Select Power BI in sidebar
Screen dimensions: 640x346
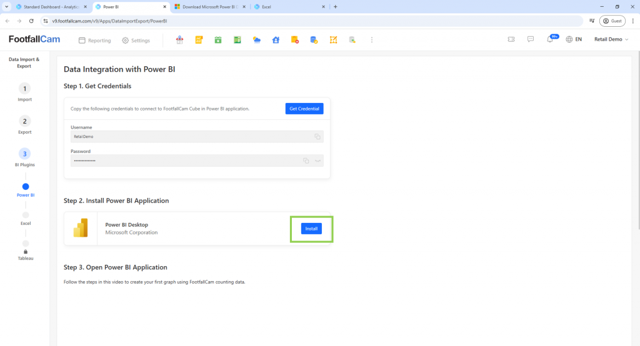coord(25,190)
